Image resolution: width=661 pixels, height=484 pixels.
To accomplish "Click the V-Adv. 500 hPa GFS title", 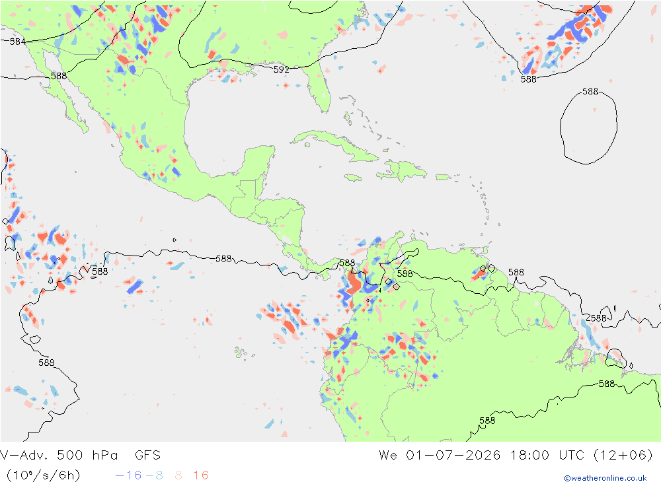I will click(x=80, y=456).
